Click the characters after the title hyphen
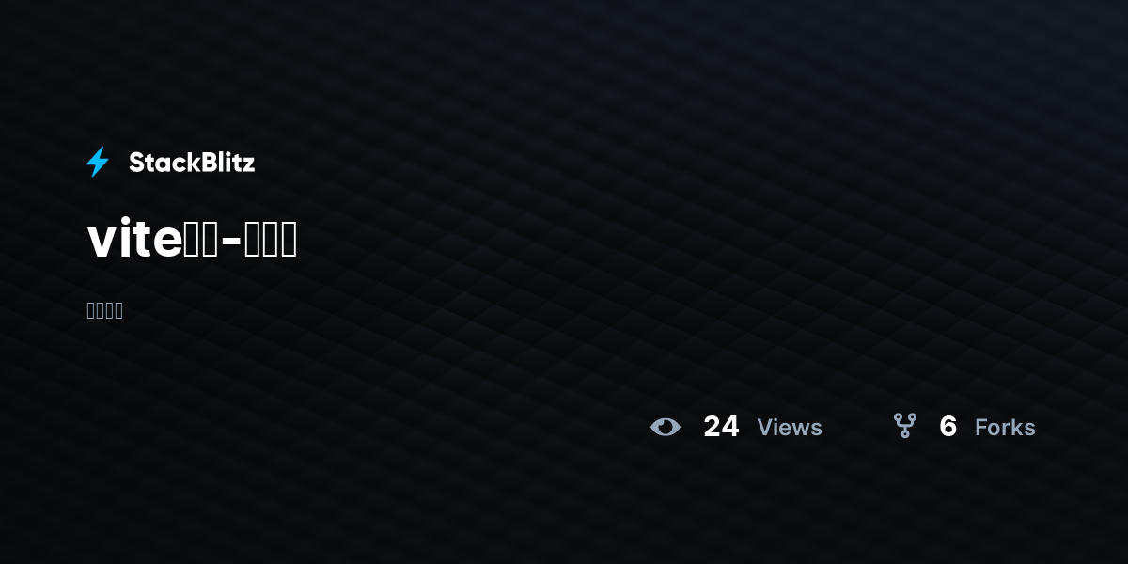The image size is (1128, 564). (271, 240)
